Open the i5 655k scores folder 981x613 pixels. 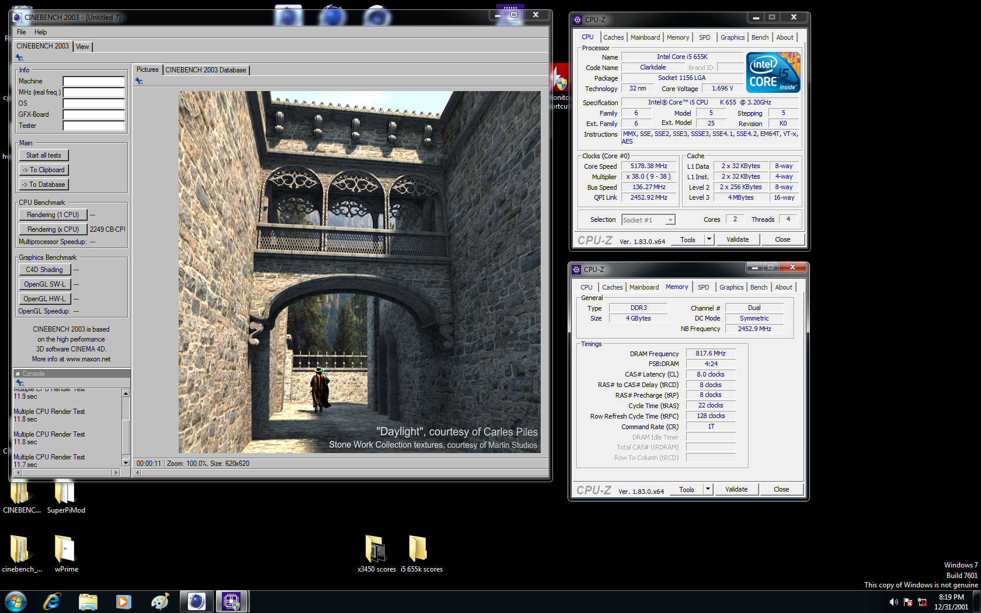coord(421,553)
